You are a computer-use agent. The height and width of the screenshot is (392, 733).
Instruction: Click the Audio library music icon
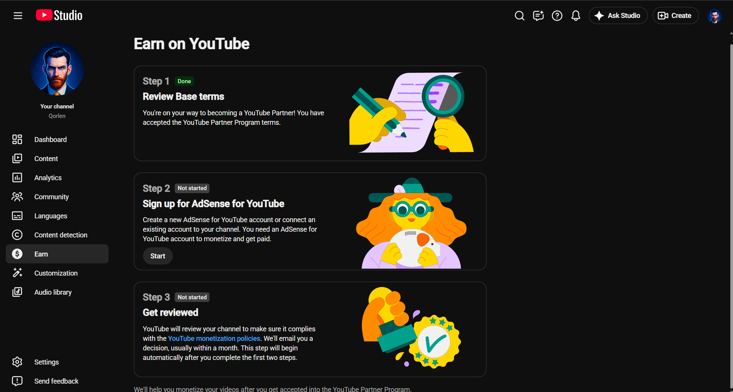[17, 292]
